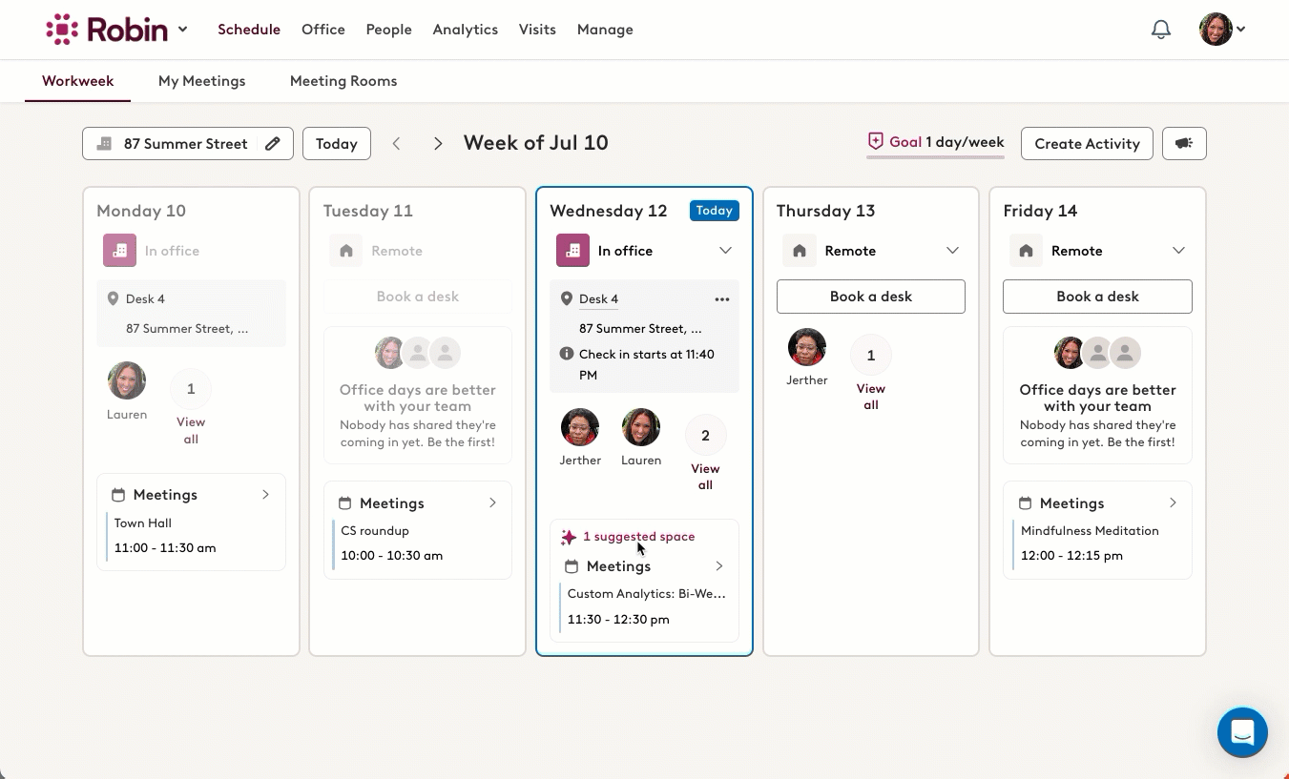Screen dimensions: 1289x779
Task: Click Friday's Remote home icon
Action: coord(1026,251)
